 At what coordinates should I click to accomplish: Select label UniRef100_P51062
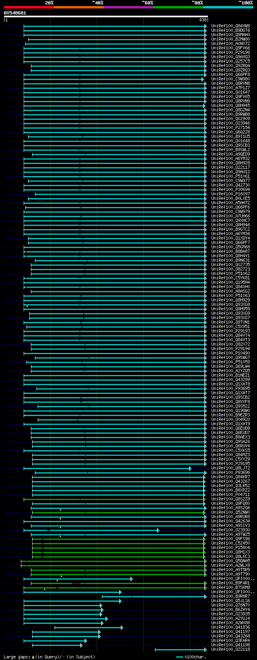(230, 274)
